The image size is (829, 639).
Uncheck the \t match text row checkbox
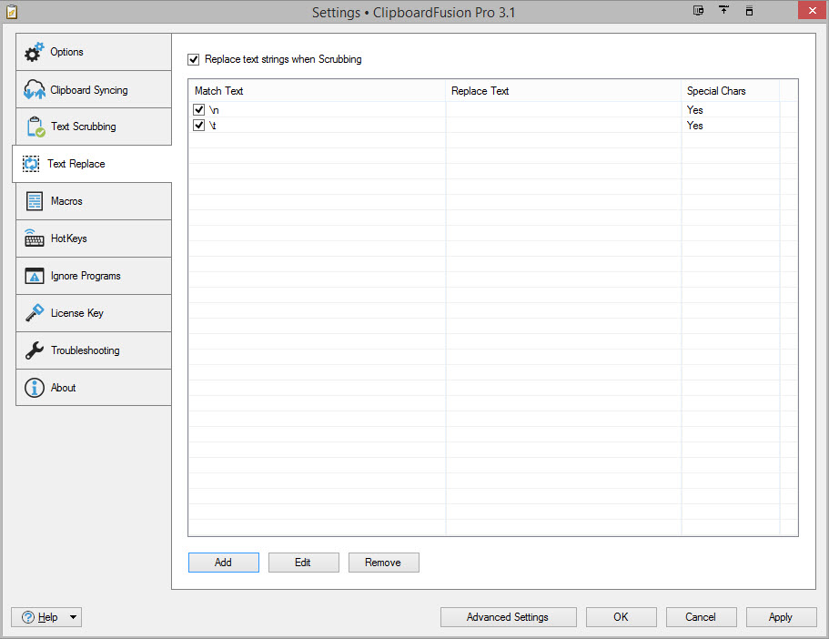click(x=198, y=126)
